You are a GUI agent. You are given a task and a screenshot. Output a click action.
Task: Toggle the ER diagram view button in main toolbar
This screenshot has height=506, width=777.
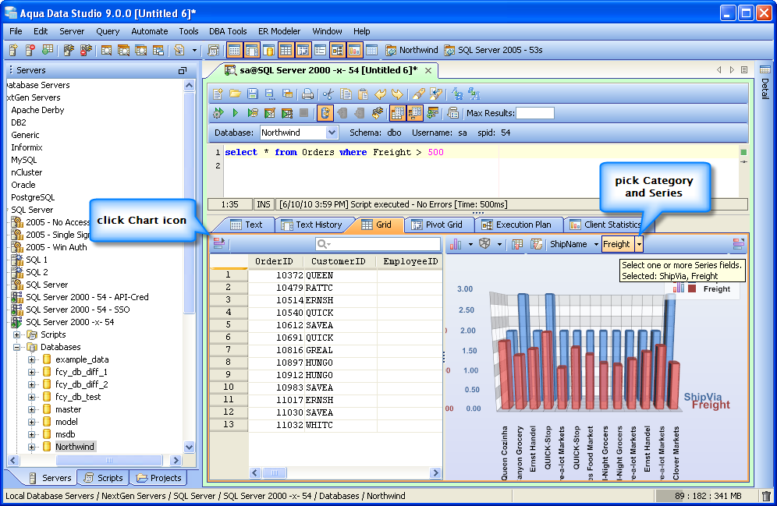tap(337, 50)
